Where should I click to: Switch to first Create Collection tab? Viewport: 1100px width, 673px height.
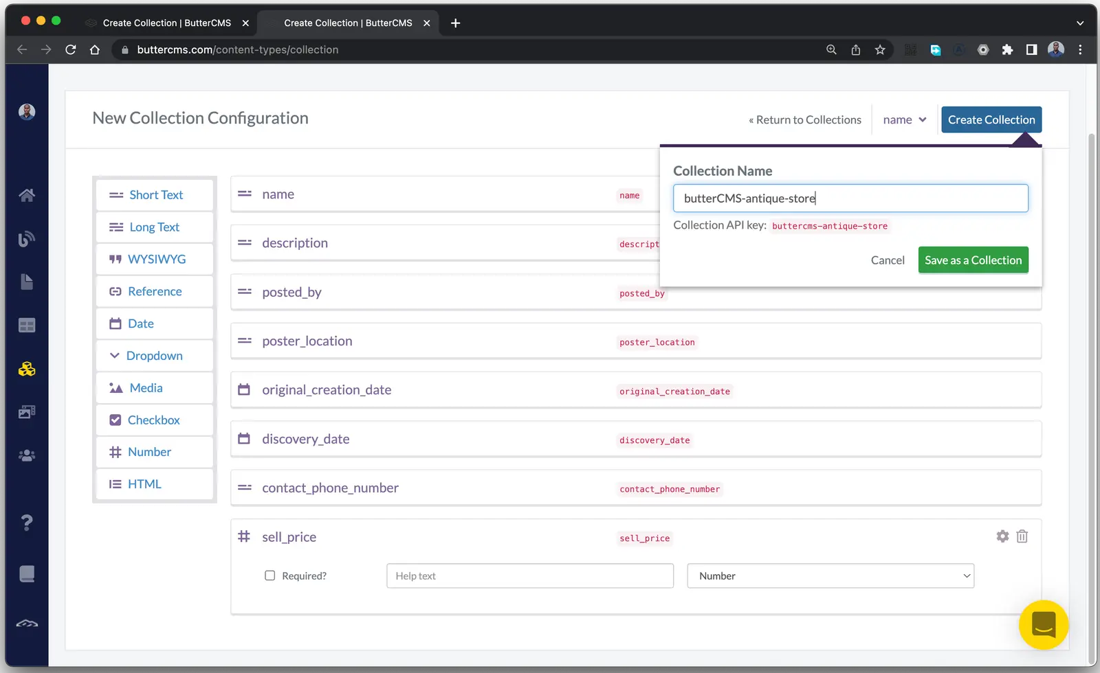coord(167,23)
